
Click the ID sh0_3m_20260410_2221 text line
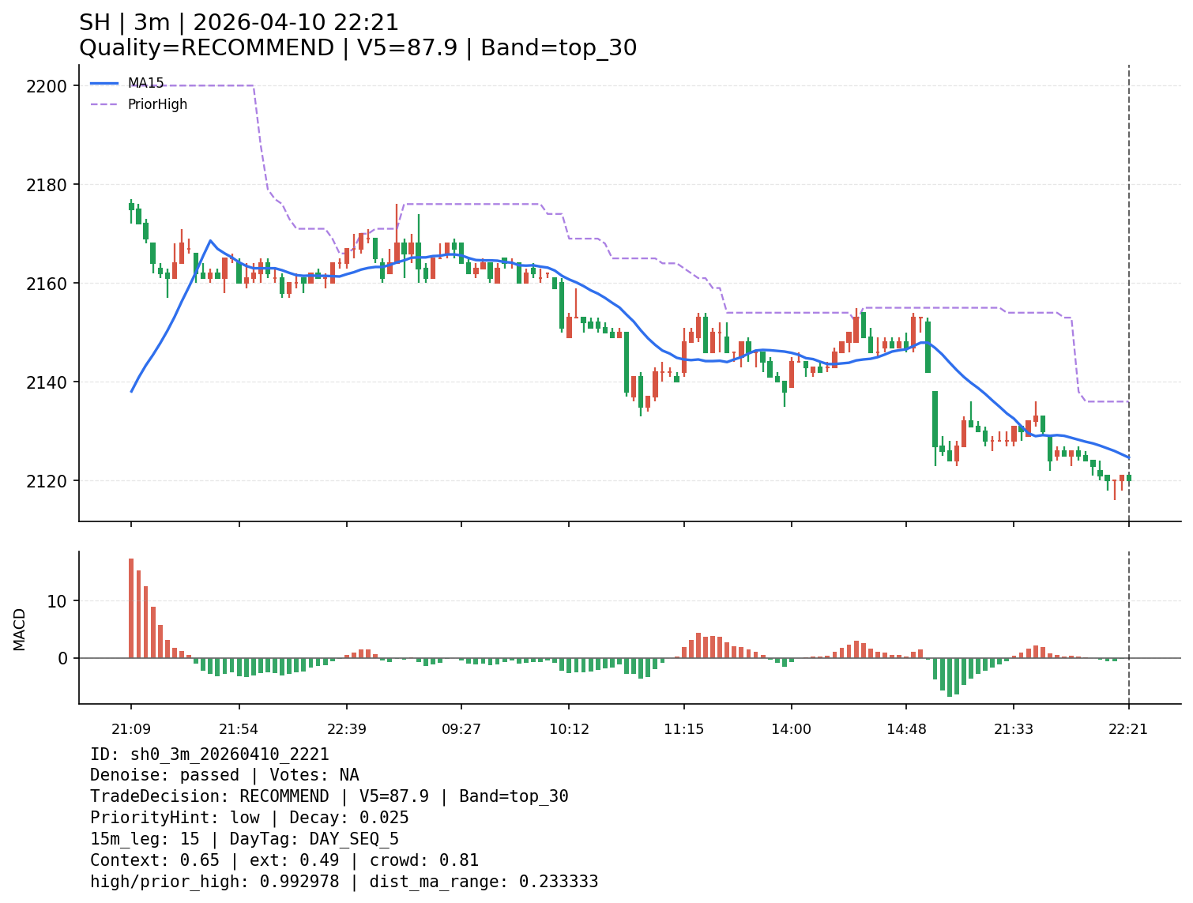pyautogui.click(x=209, y=754)
